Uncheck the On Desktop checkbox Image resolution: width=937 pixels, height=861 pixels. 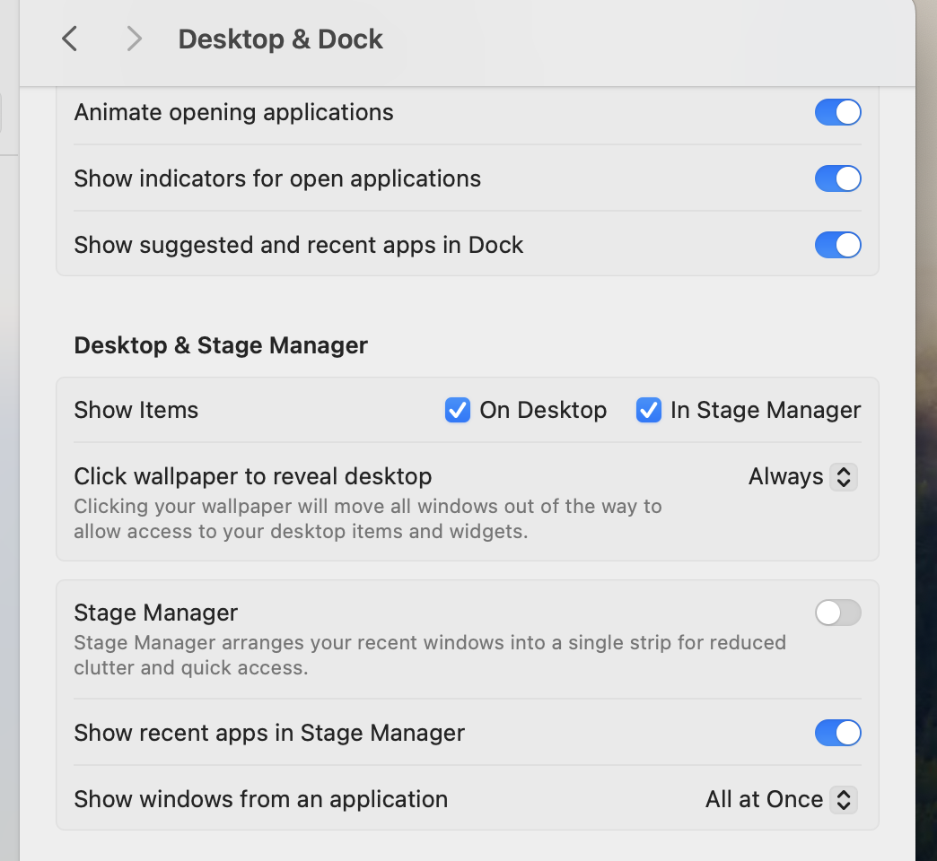pyautogui.click(x=458, y=410)
